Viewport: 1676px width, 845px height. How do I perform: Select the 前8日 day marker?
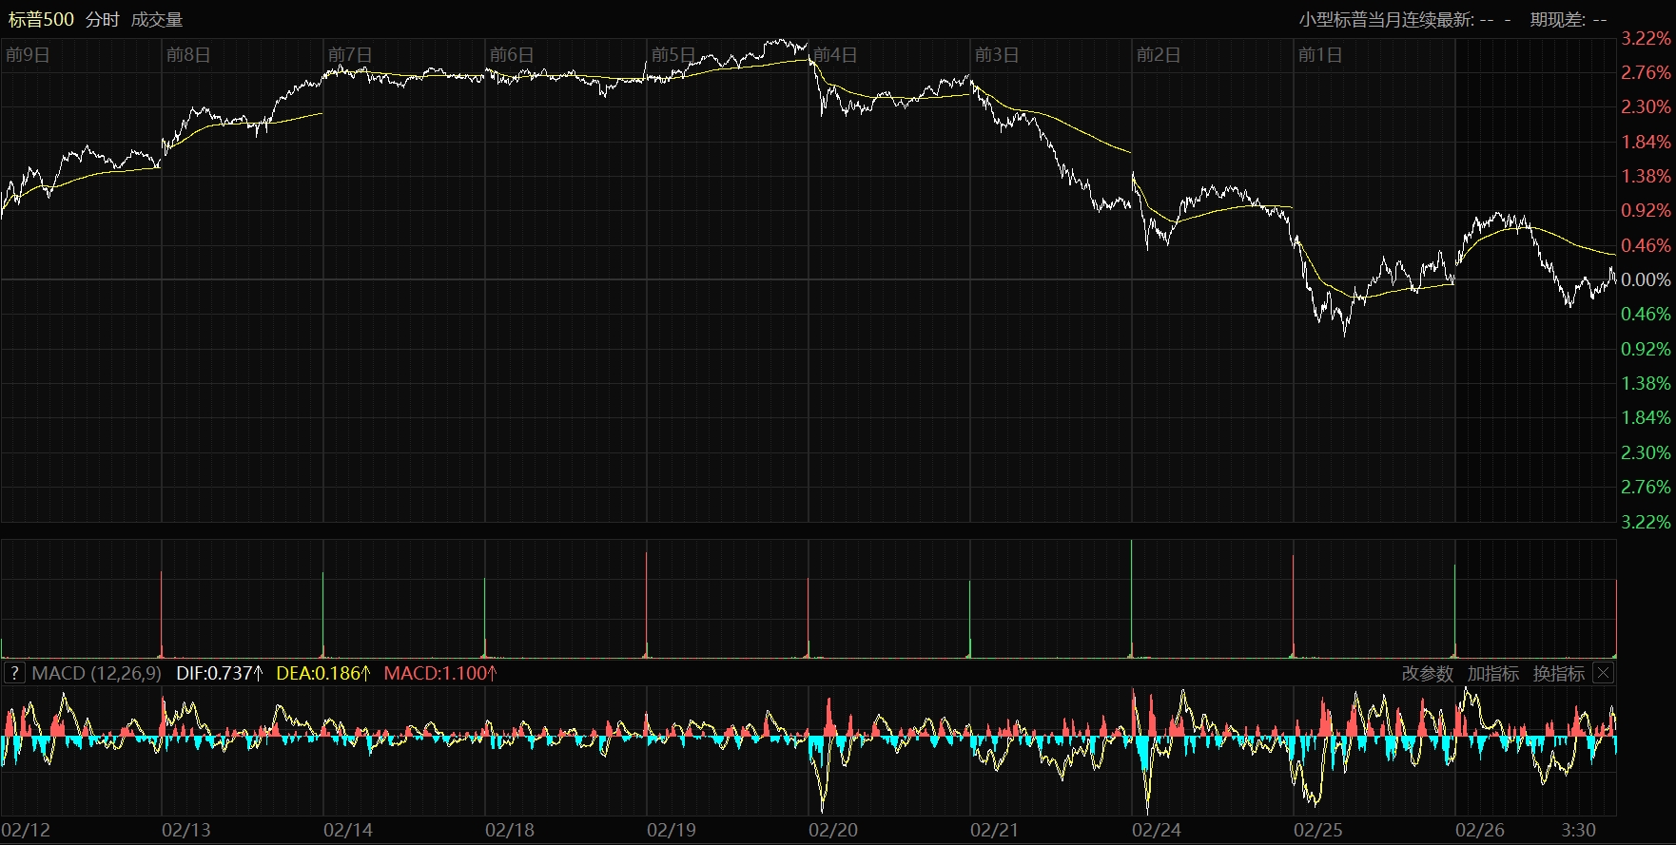(x=188, y=54)
